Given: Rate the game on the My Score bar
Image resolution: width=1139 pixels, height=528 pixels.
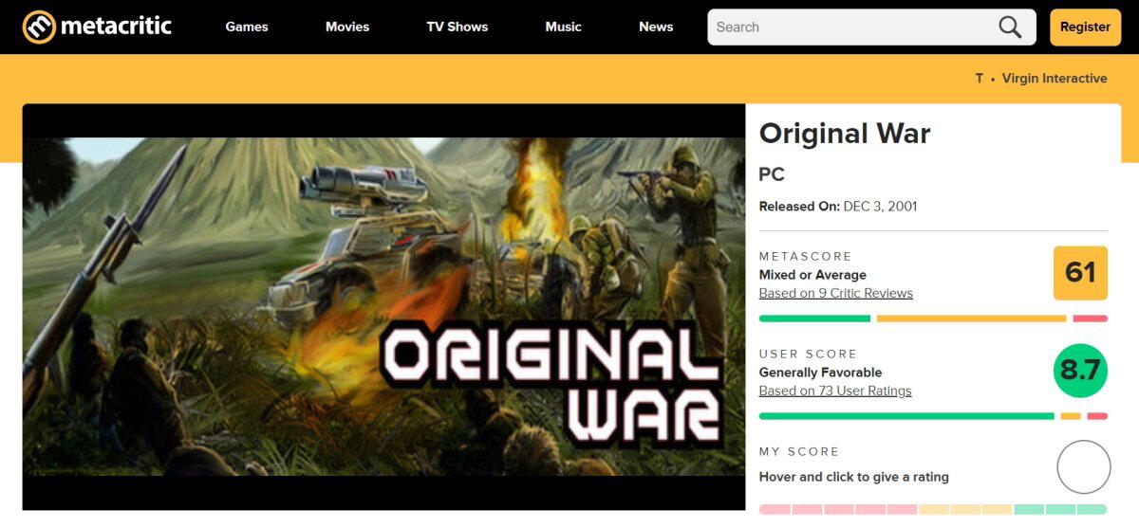Looking at the screenshot, I should coord(933,509).
